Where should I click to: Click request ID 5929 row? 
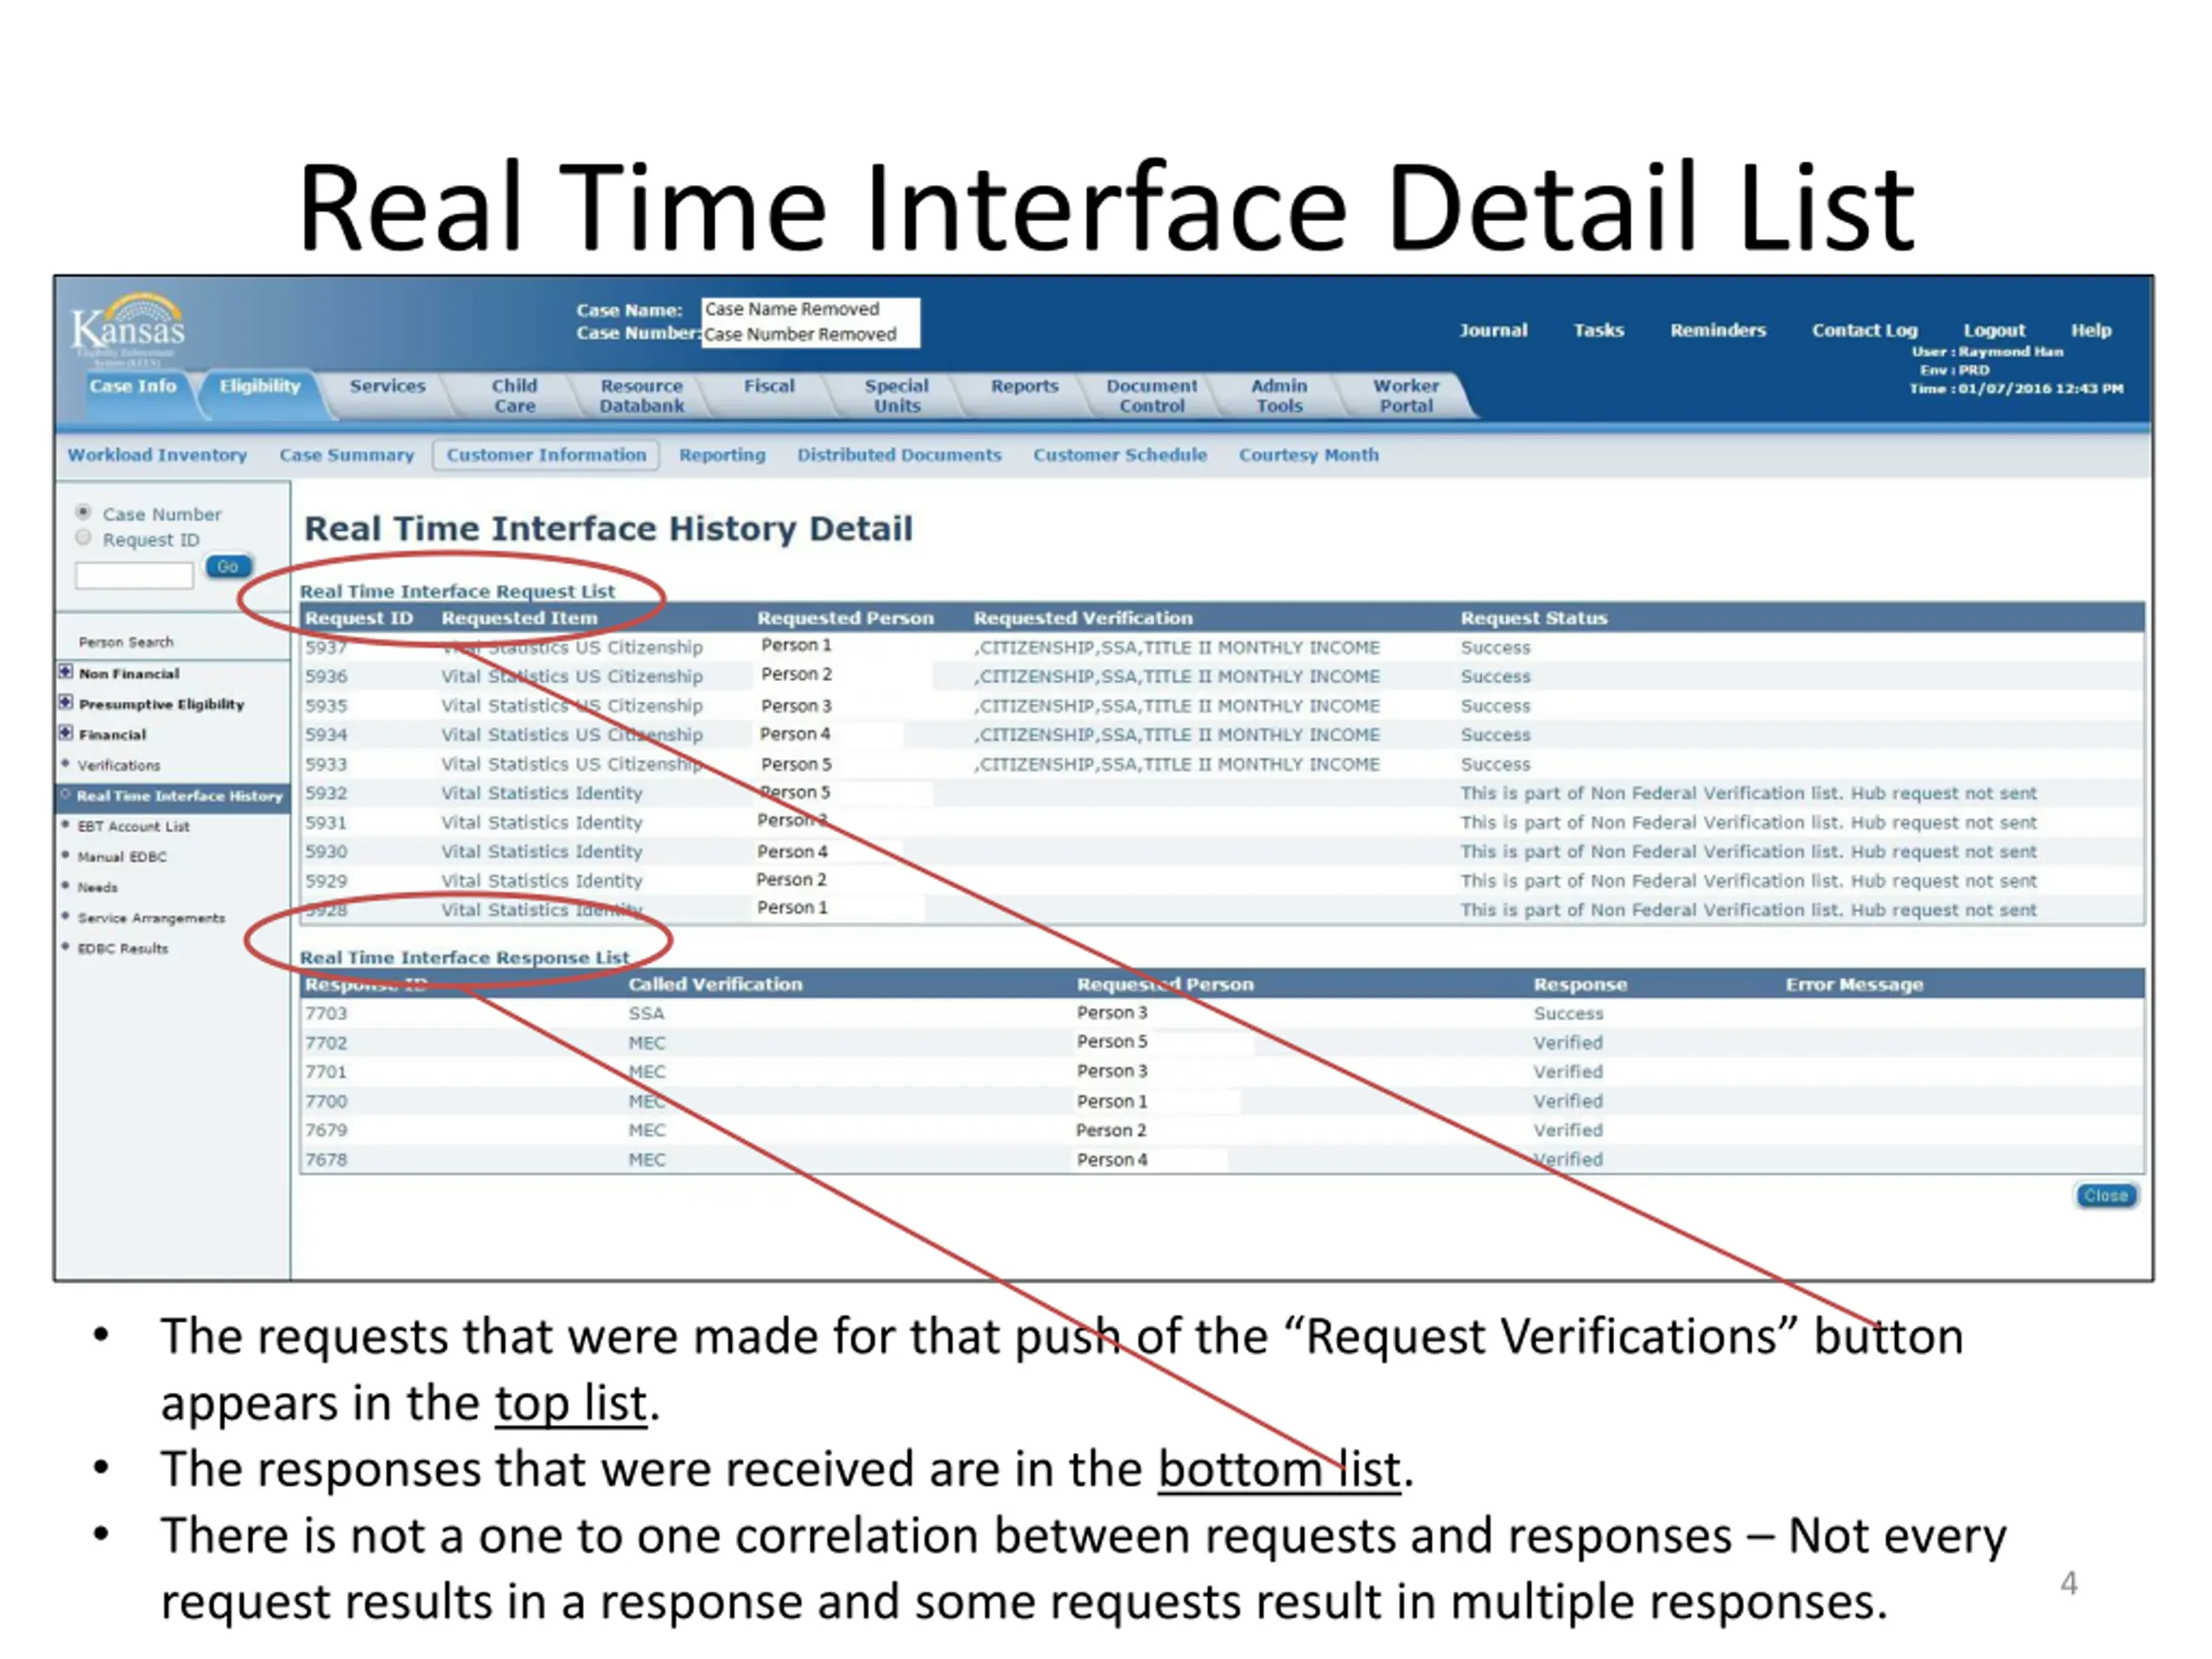pyautogui.click(x=1222, y=881)
